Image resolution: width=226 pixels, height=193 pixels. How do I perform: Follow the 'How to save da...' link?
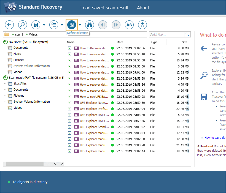point(215,137)
